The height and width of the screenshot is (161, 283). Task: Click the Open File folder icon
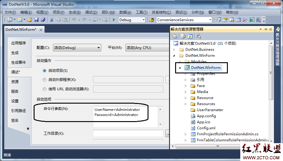tap(30, 20)
